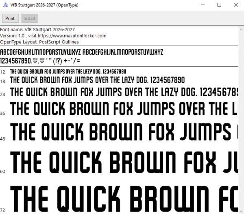The height and width of the screenshot is (214, 244).
Task: Click the first club crest glyph
Action: [35, 61]
